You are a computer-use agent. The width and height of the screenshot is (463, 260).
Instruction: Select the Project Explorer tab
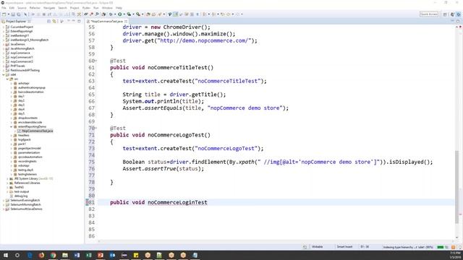[x=16, y=21]
